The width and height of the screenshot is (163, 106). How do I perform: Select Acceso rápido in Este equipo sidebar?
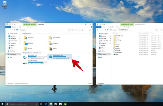pyautogui.click(x=13, y=34)
